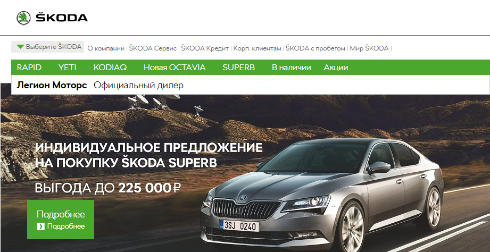The height and width of the screenshot is (252, 490).
Task: Go to the ŠKODA Кредит page
Action: click(205, 48)
